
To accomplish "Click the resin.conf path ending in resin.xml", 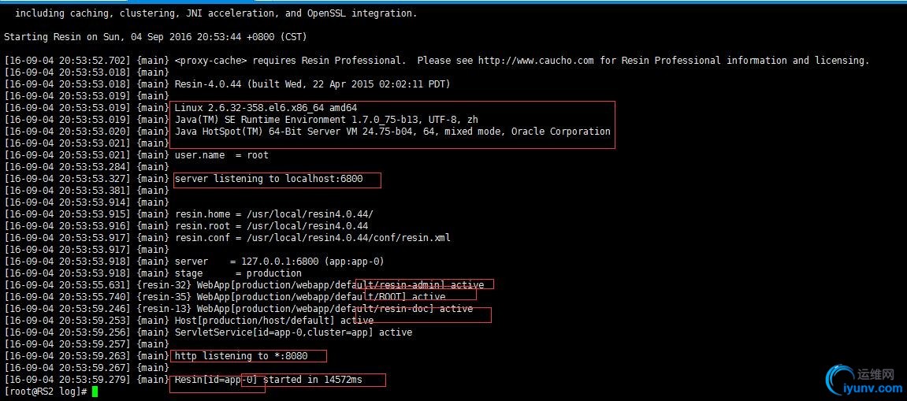I will coord(347,238).
